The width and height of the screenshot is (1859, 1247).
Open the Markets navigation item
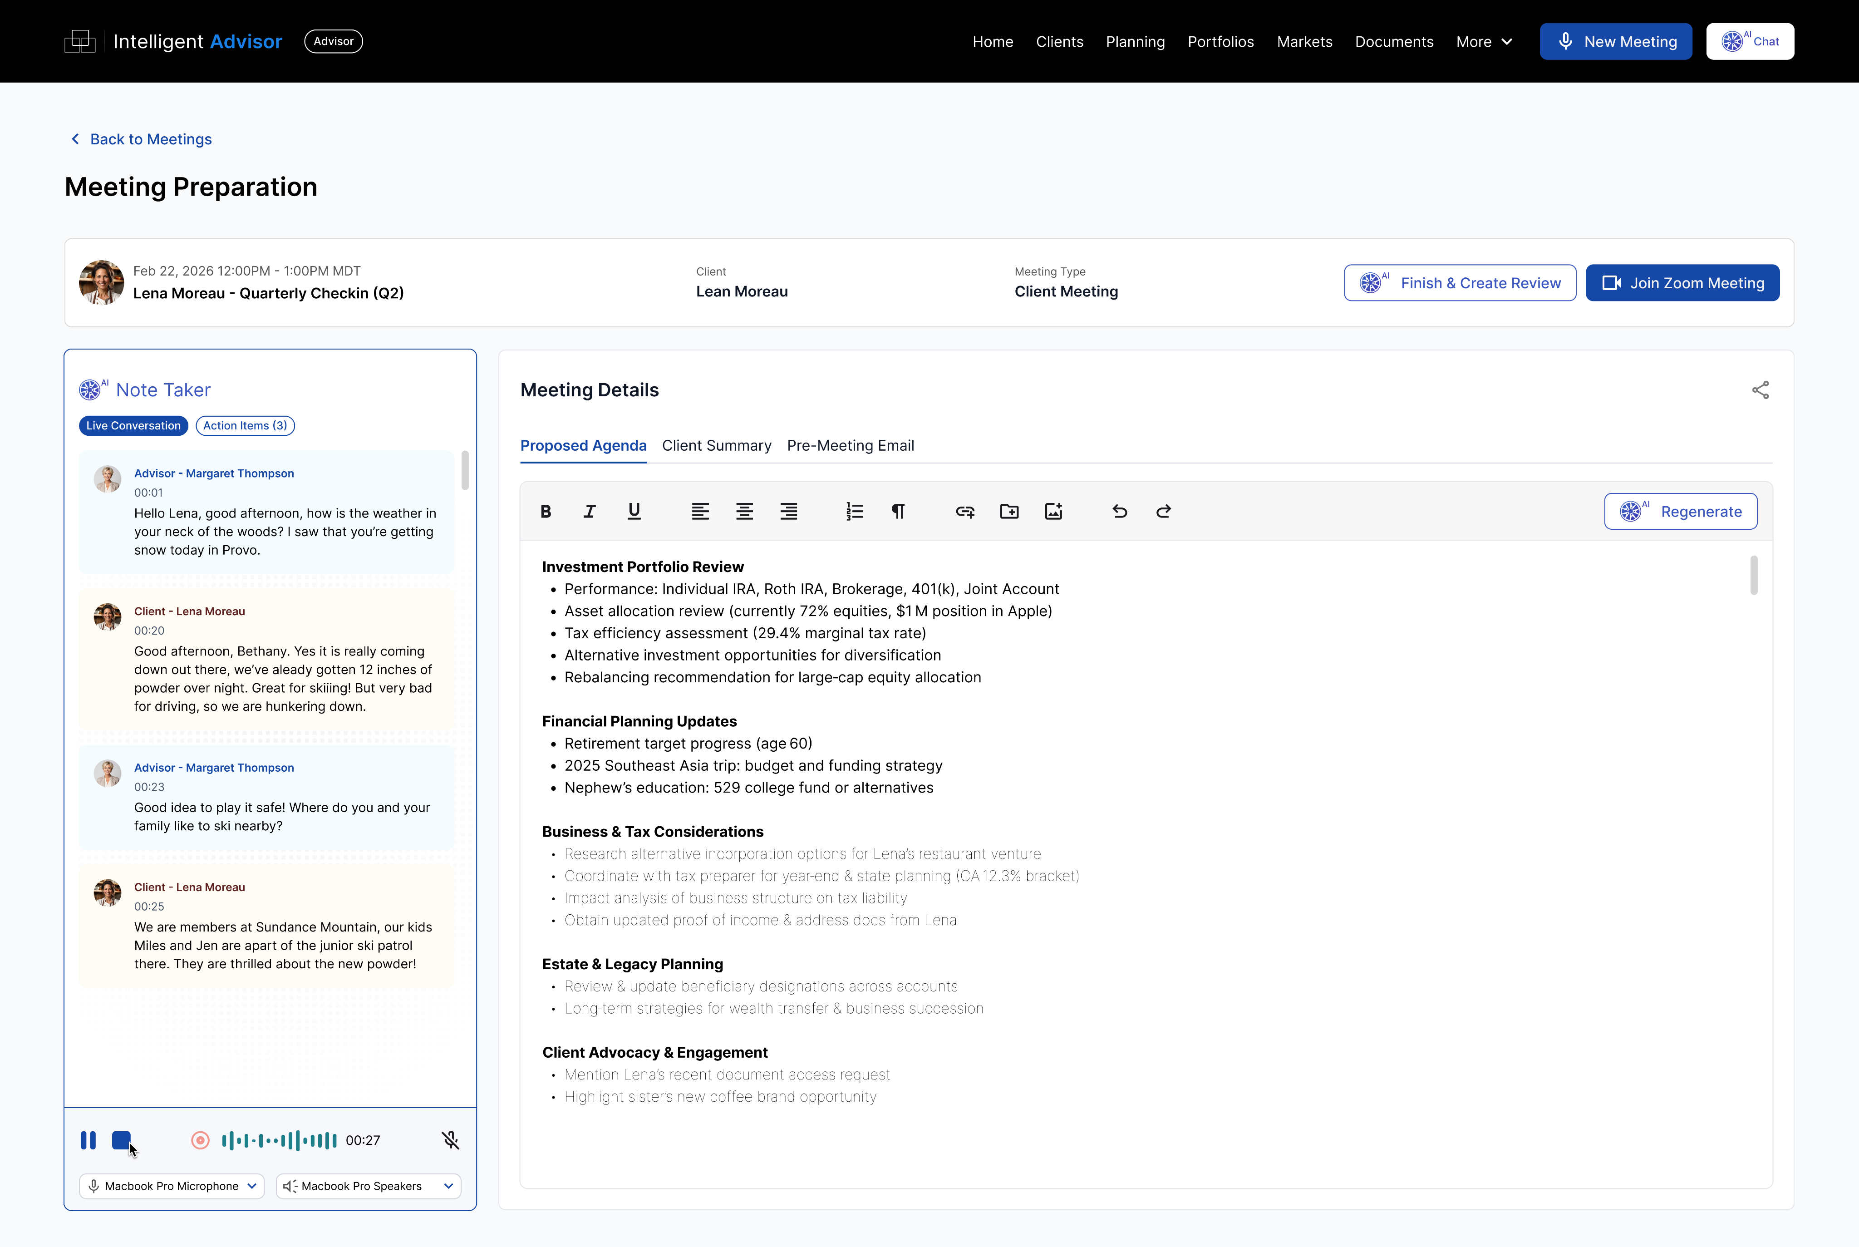[1304, 41]
